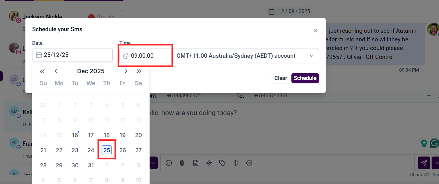Viewport: 439px width, 184px height.
Task: Go to previous month with single-left arrow
Action: [56, 71]
